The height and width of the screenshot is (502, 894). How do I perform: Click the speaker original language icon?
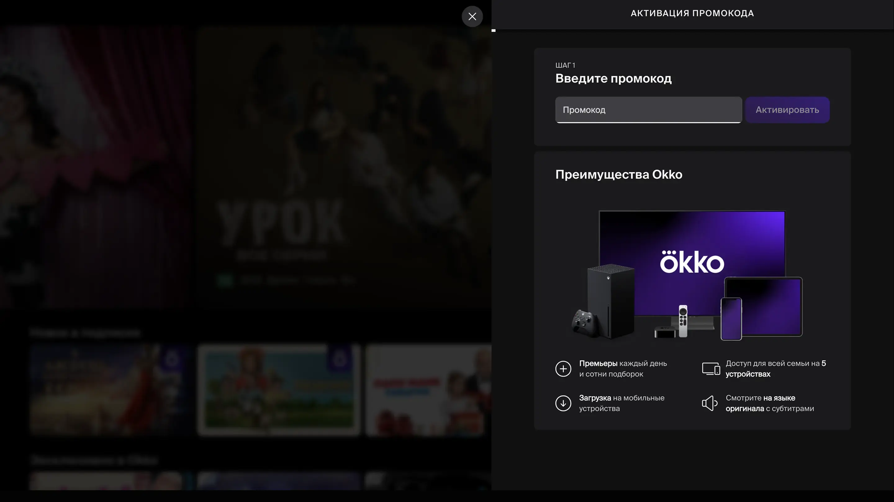[x=709, y=403]
